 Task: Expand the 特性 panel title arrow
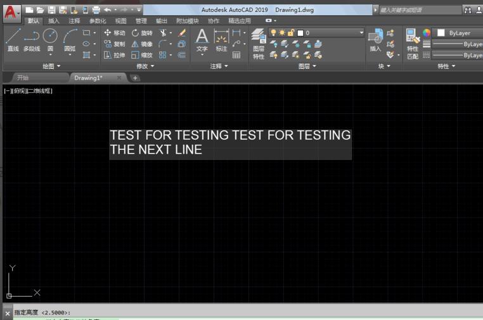coord(453,66)
